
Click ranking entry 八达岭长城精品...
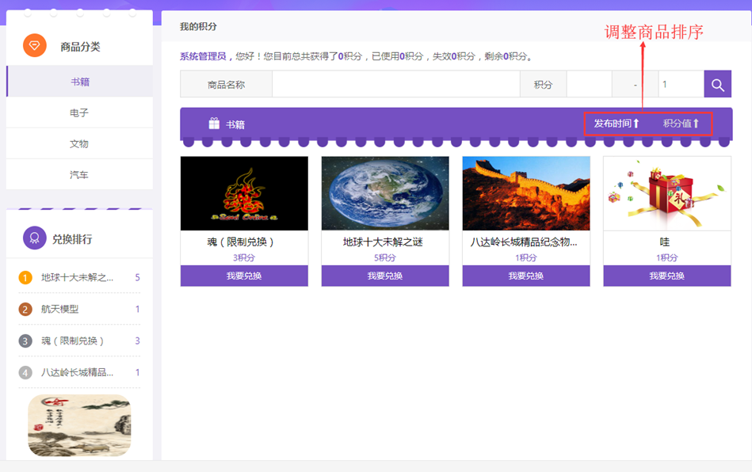point(77,372)
